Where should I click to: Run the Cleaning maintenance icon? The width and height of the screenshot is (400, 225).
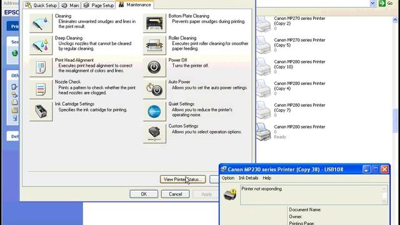[41, 23]
